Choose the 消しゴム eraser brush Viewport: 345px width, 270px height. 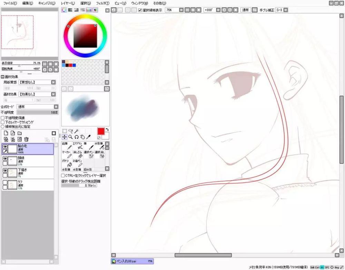[x=78, y=155]
